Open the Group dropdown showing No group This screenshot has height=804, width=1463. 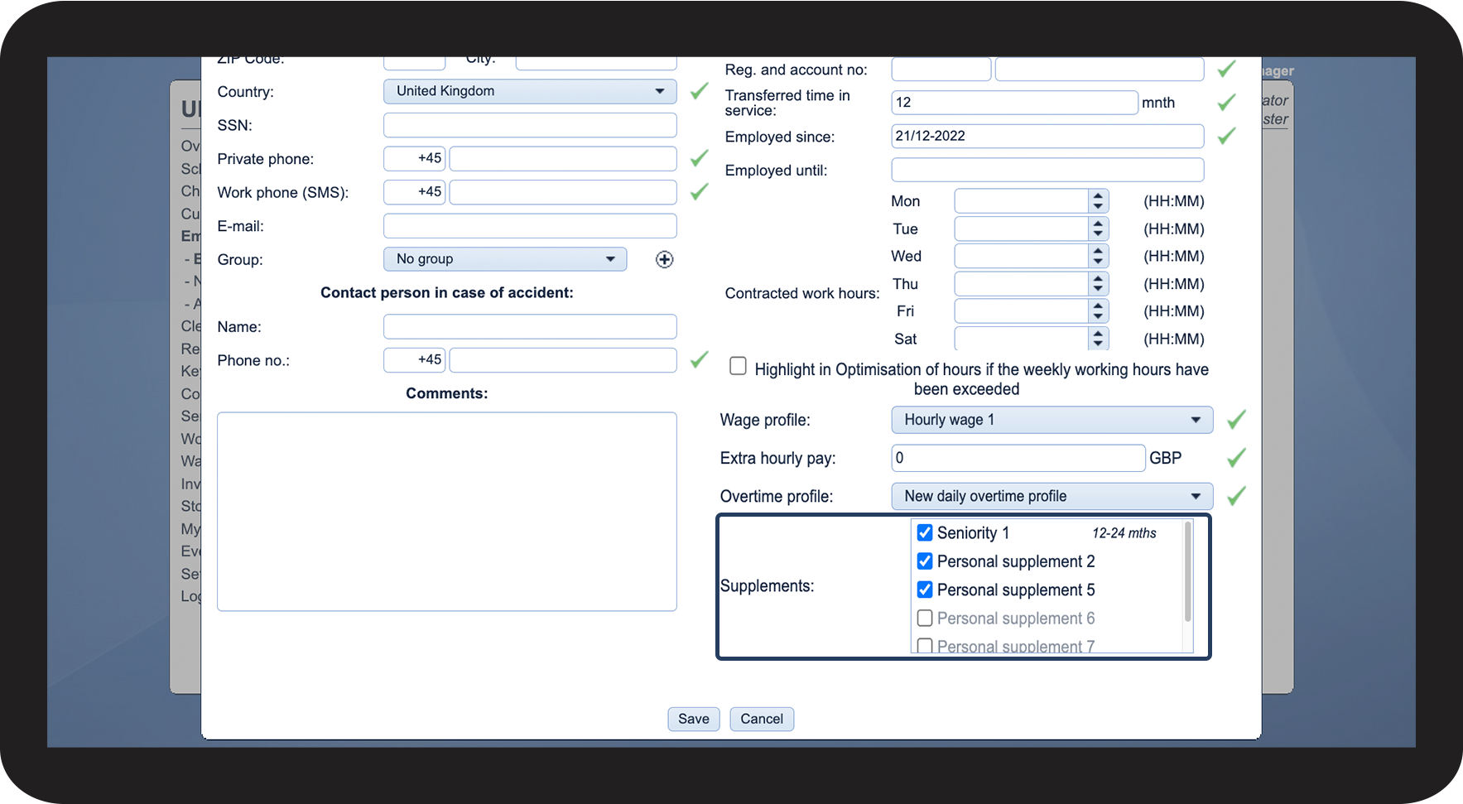(505, 259)
